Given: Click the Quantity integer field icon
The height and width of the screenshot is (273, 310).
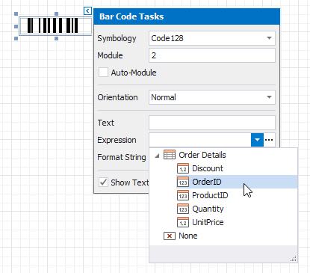Looking at the screenshot, I should pos(183,209).
